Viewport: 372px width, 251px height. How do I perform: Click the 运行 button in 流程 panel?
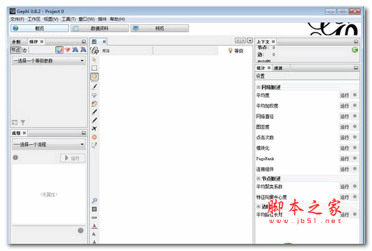(x=72, y=158)
